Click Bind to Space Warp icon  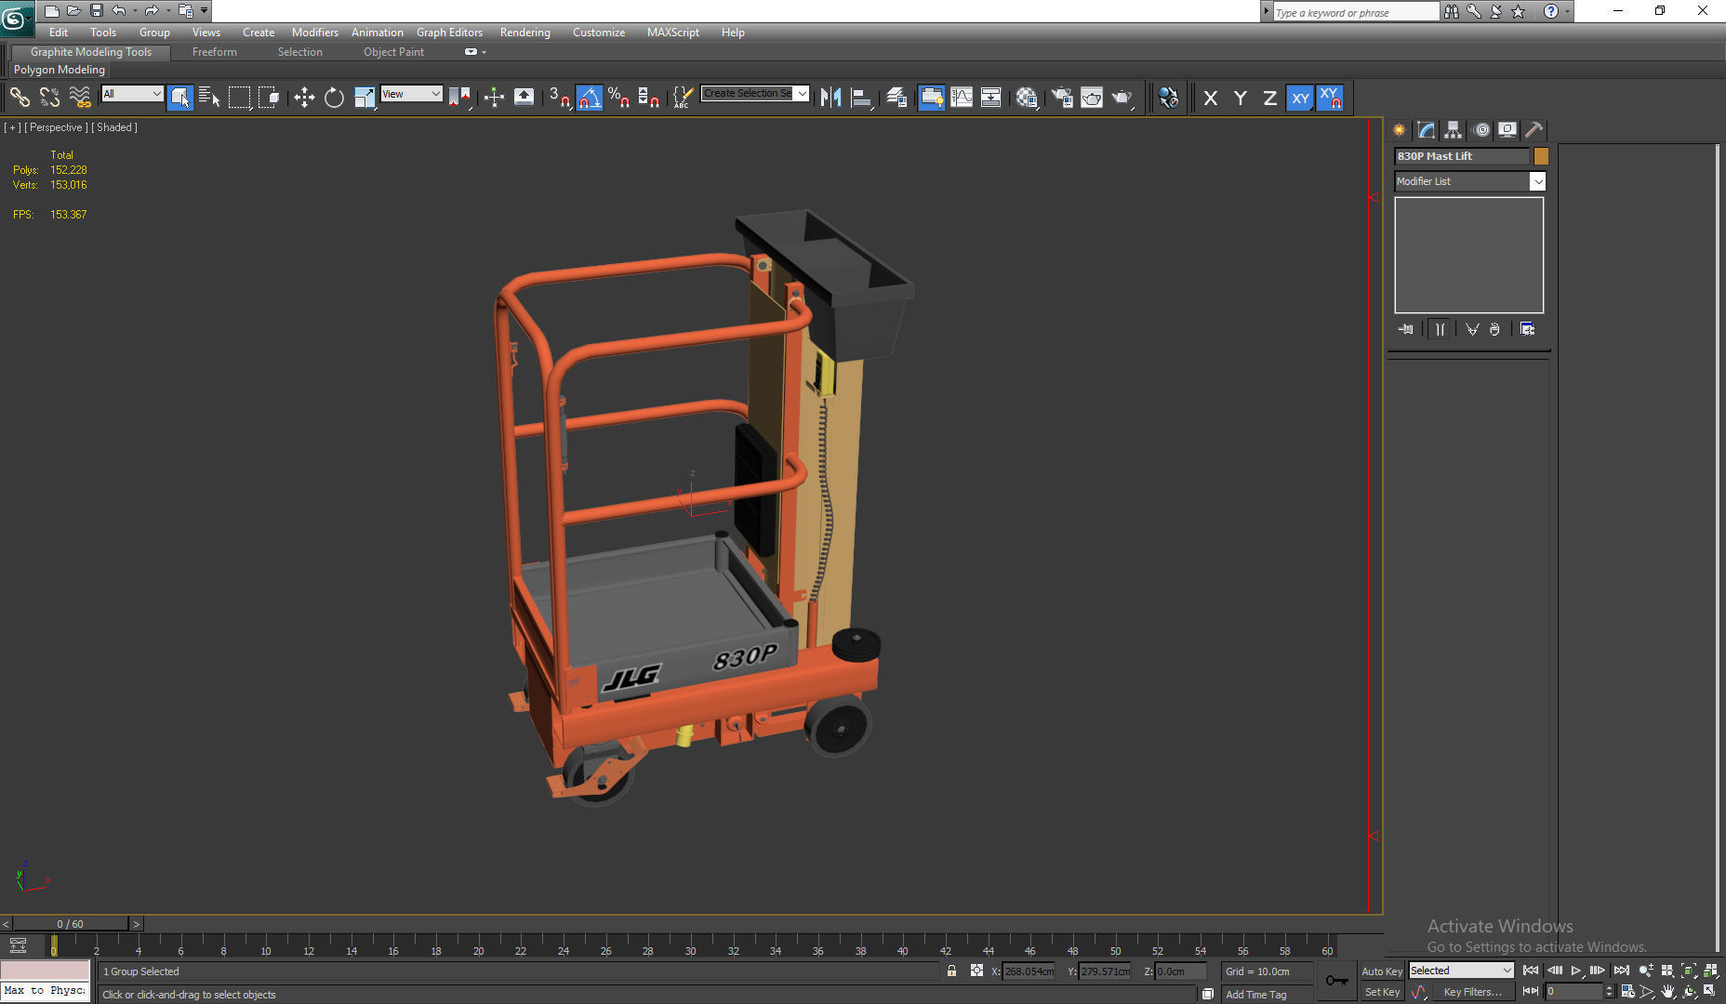80,97
